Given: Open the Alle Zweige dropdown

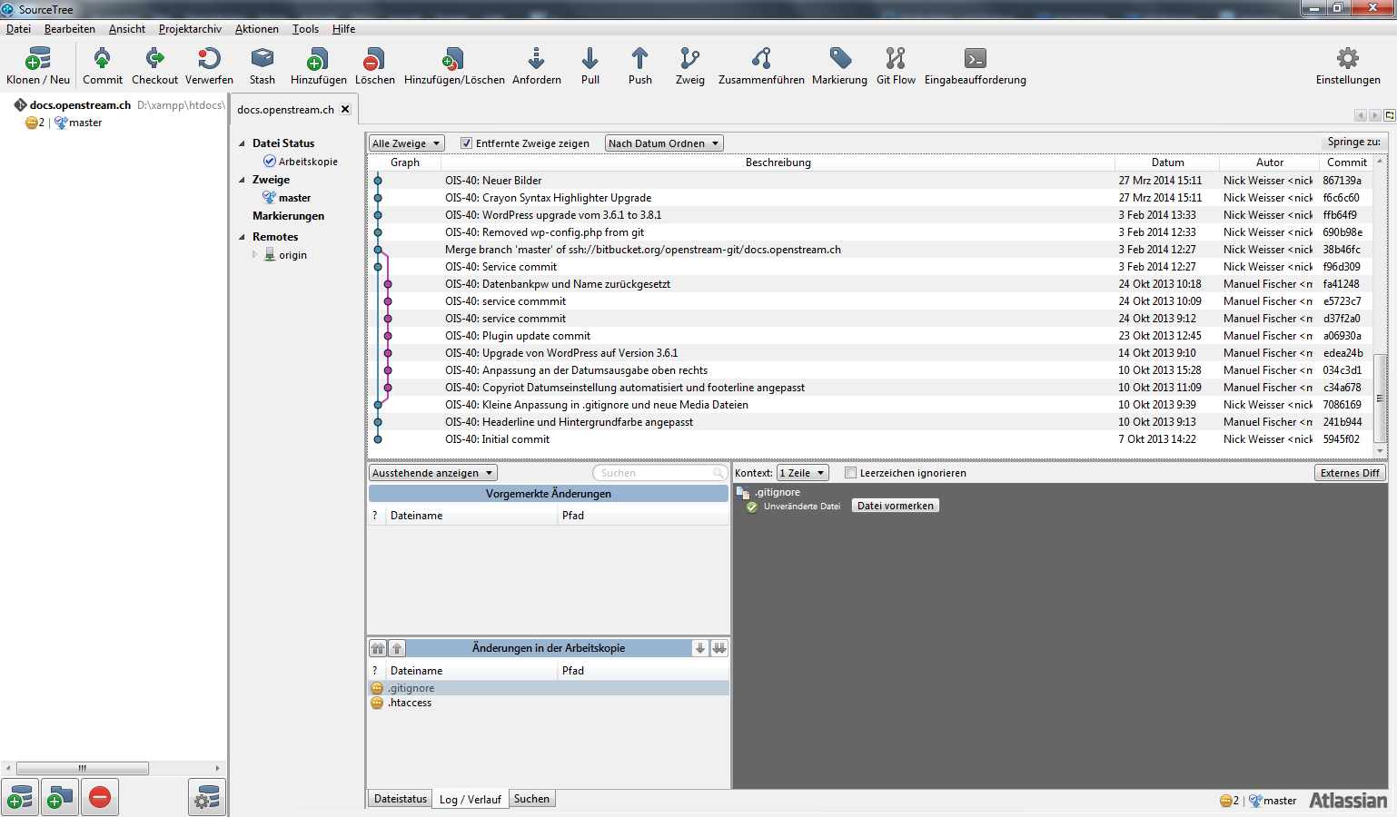Looking at the screenshot, I should click(x=406, y=143).
